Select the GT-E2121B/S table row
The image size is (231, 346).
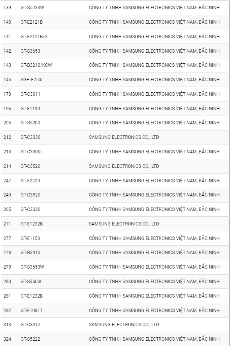coord(115,37)
